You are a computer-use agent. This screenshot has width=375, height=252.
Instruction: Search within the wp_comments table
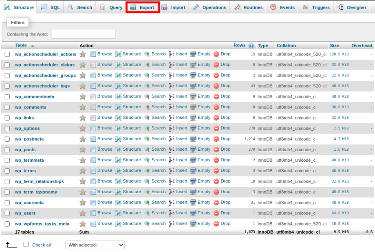tap(158, 107)
